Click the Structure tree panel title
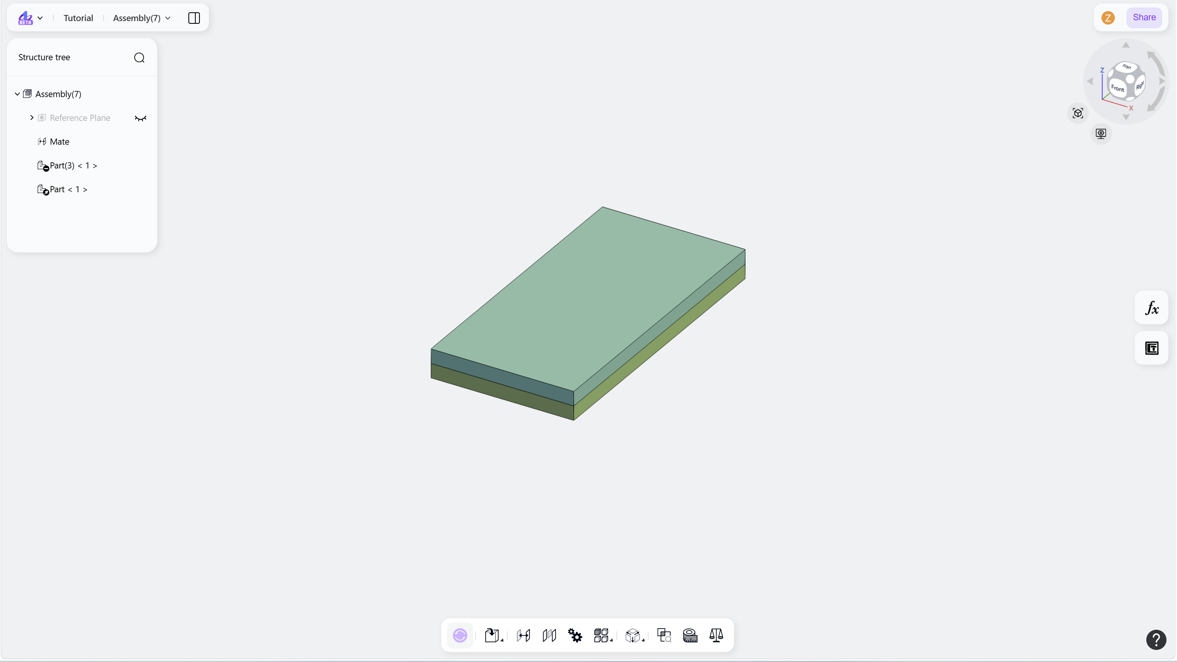The image size is (1177, 662). [x=45, y=57]
